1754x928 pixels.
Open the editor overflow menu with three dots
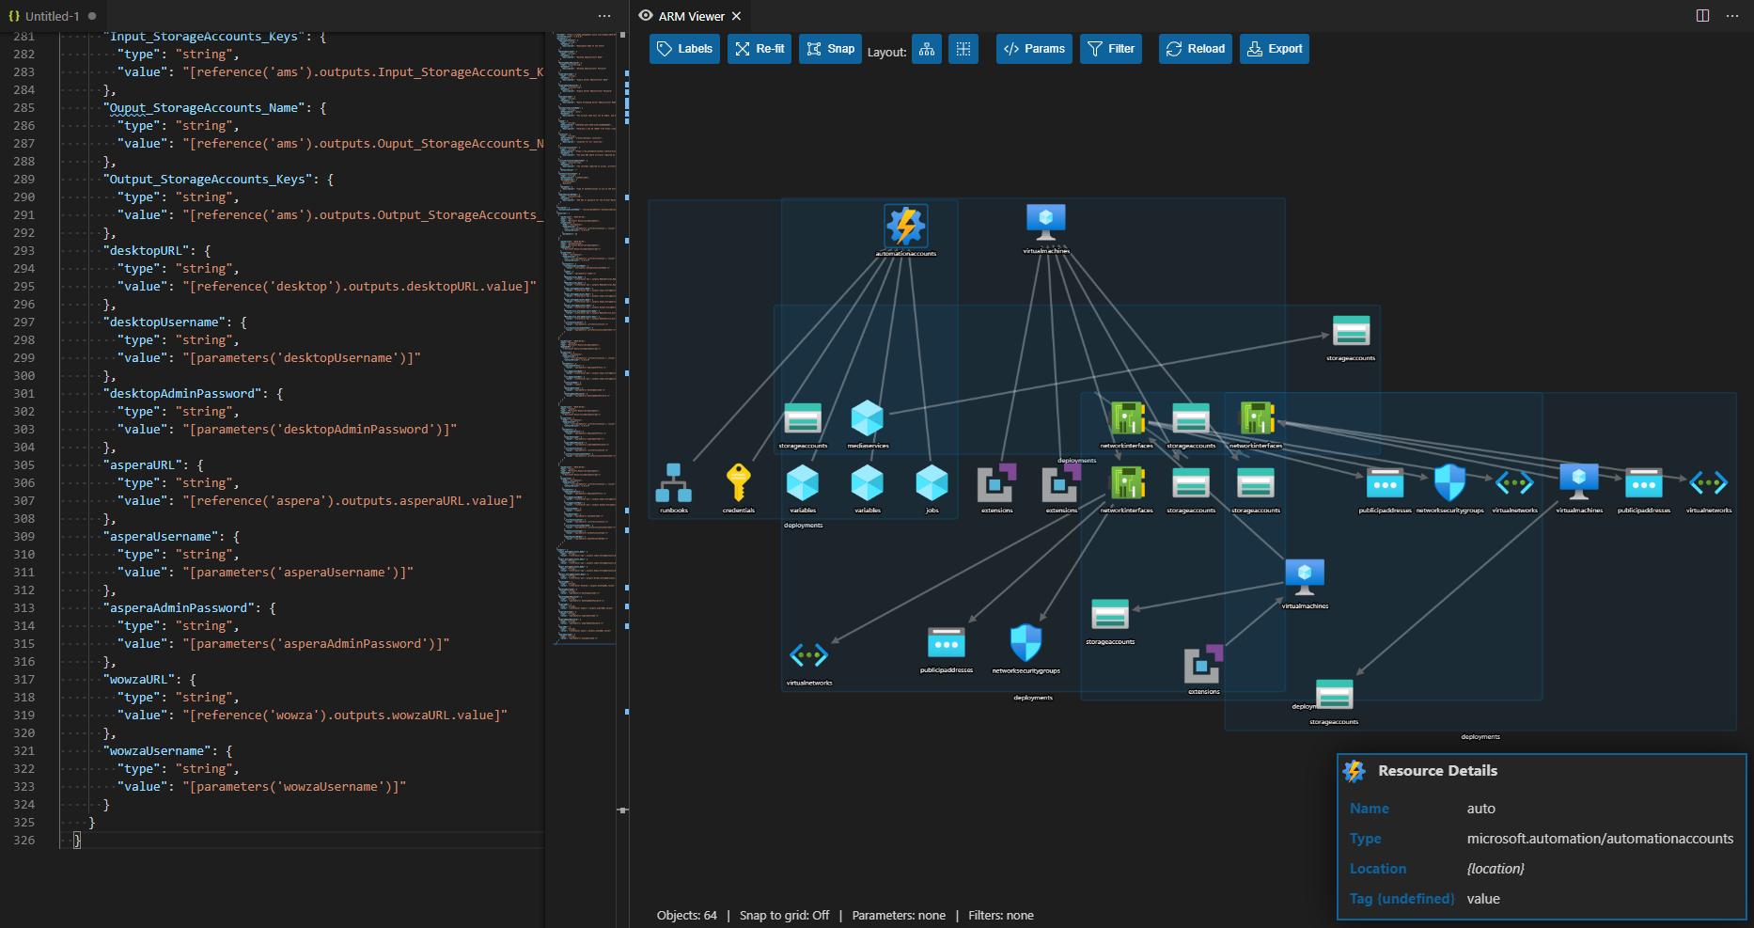coord(604,16)
